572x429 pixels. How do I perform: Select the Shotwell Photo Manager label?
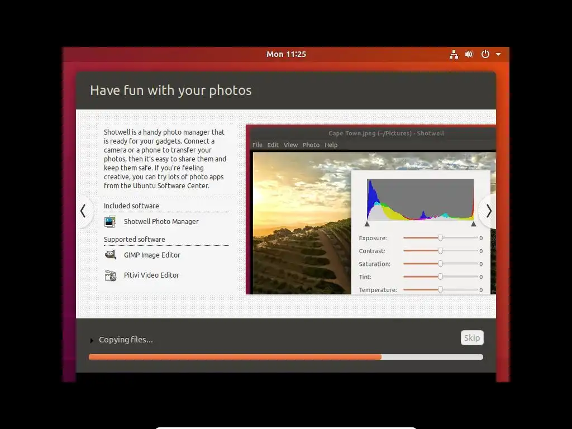[x=161, y=221]
